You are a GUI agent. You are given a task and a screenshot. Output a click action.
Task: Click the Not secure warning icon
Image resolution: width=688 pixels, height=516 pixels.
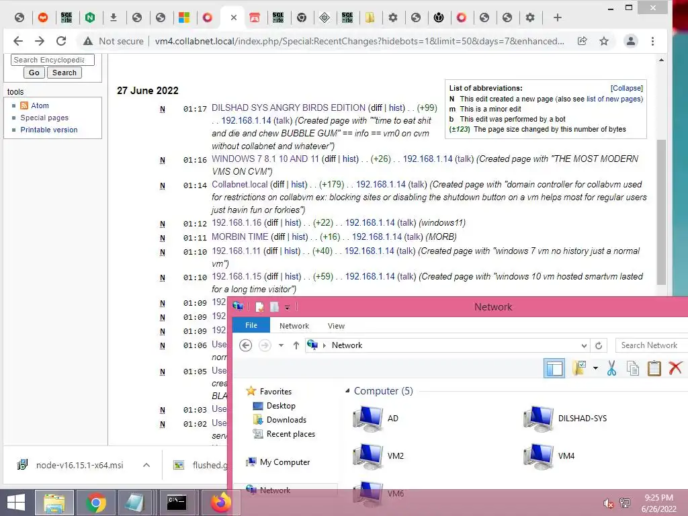click(x=88, y=41)
